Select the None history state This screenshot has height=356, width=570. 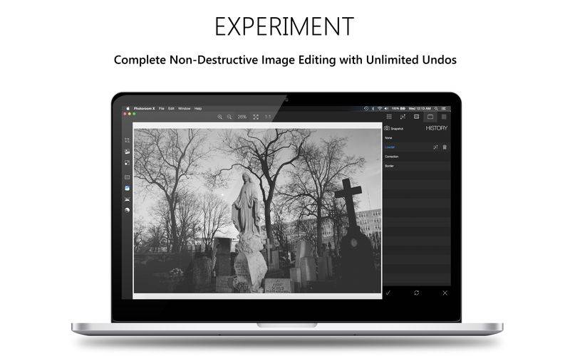pyautogui.click(x=389, y=137)
